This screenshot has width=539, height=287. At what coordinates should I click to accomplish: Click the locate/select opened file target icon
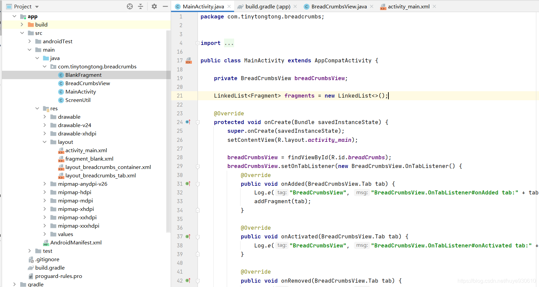(x=130, y=6)
